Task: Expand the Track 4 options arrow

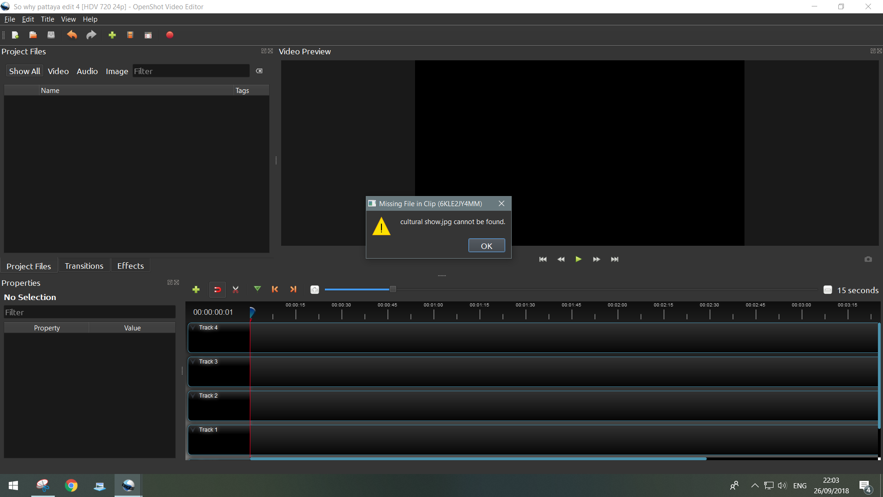Action: pyautogui.click(x=193, y=328)
